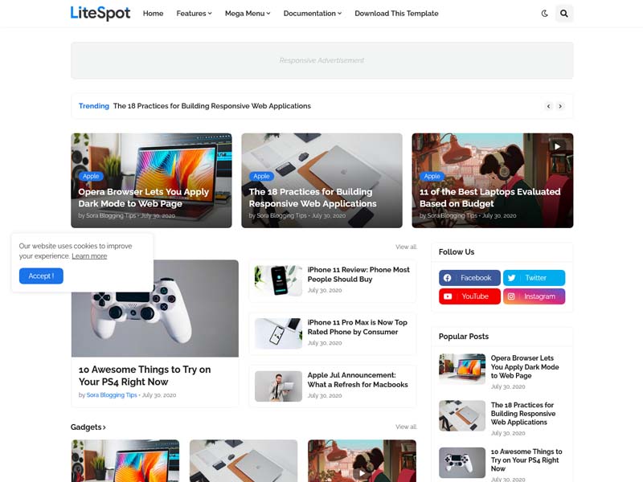
Task: Open iPhone 11 Review thumbnail
Action: pos(278,280)
